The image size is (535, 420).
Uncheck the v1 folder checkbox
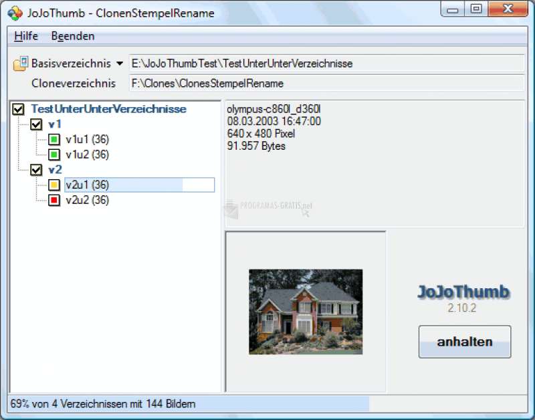pyautogui.click(x=36, y=124)
